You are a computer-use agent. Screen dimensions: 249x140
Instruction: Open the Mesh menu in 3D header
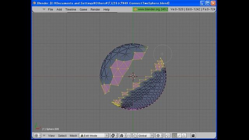click(74, 136)
